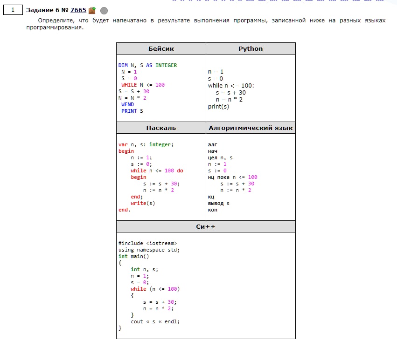Screen dimensions: 397x348
Task: Click the "PRINT S" line in Basic code
Action: [x=132, y=111]
